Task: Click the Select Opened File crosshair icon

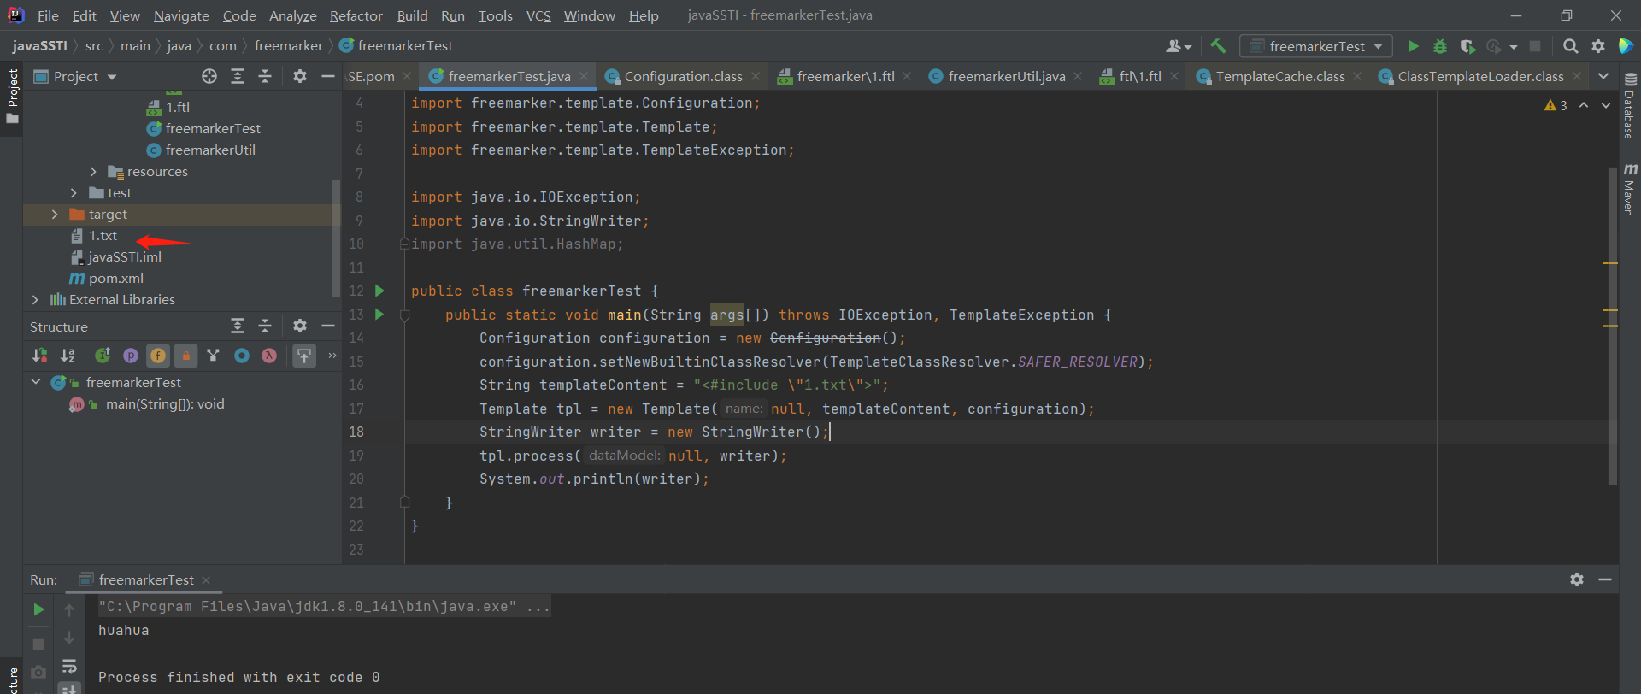Action: [x=209, y=77]
